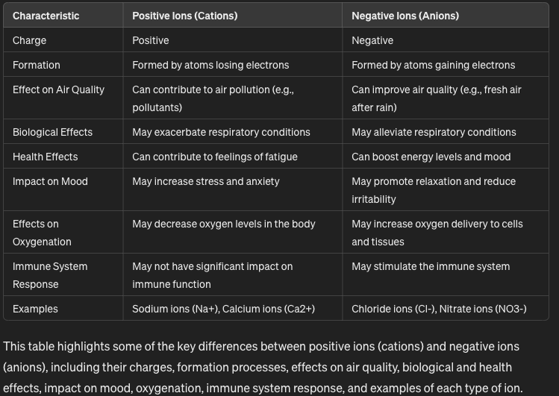Select the Examples row label

(x=35, y=309)
